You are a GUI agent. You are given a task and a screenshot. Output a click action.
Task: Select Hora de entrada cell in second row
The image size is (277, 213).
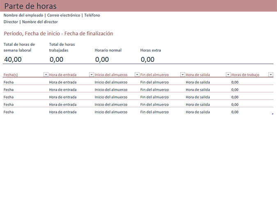[63, 90]
